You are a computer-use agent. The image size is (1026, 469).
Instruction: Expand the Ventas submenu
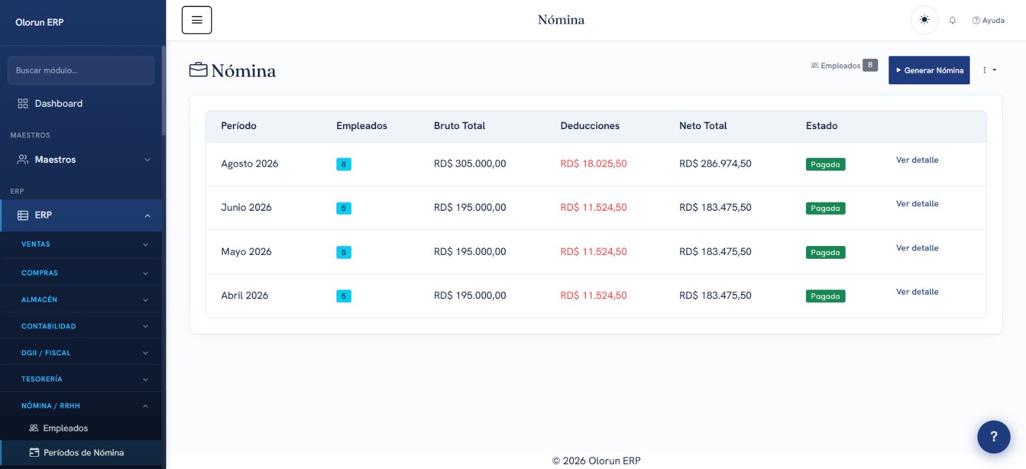[81, 244]
